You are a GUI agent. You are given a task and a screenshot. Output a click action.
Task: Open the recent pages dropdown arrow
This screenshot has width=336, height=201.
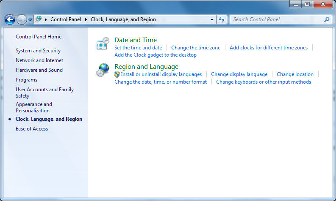31,20
